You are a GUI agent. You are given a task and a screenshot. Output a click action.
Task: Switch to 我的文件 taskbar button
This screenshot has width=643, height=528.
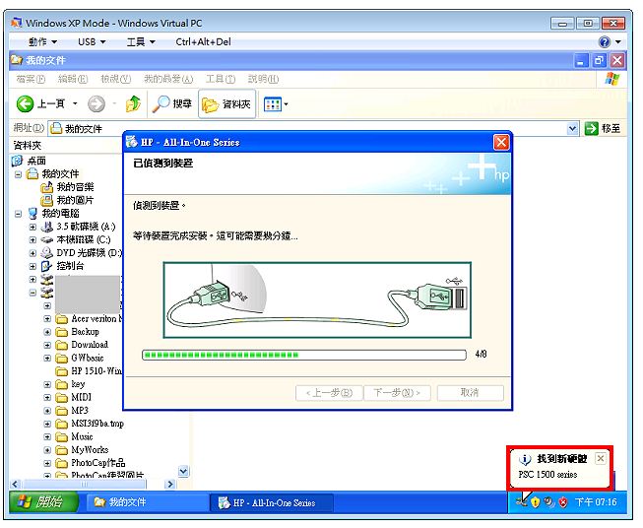tap(147, 502)
